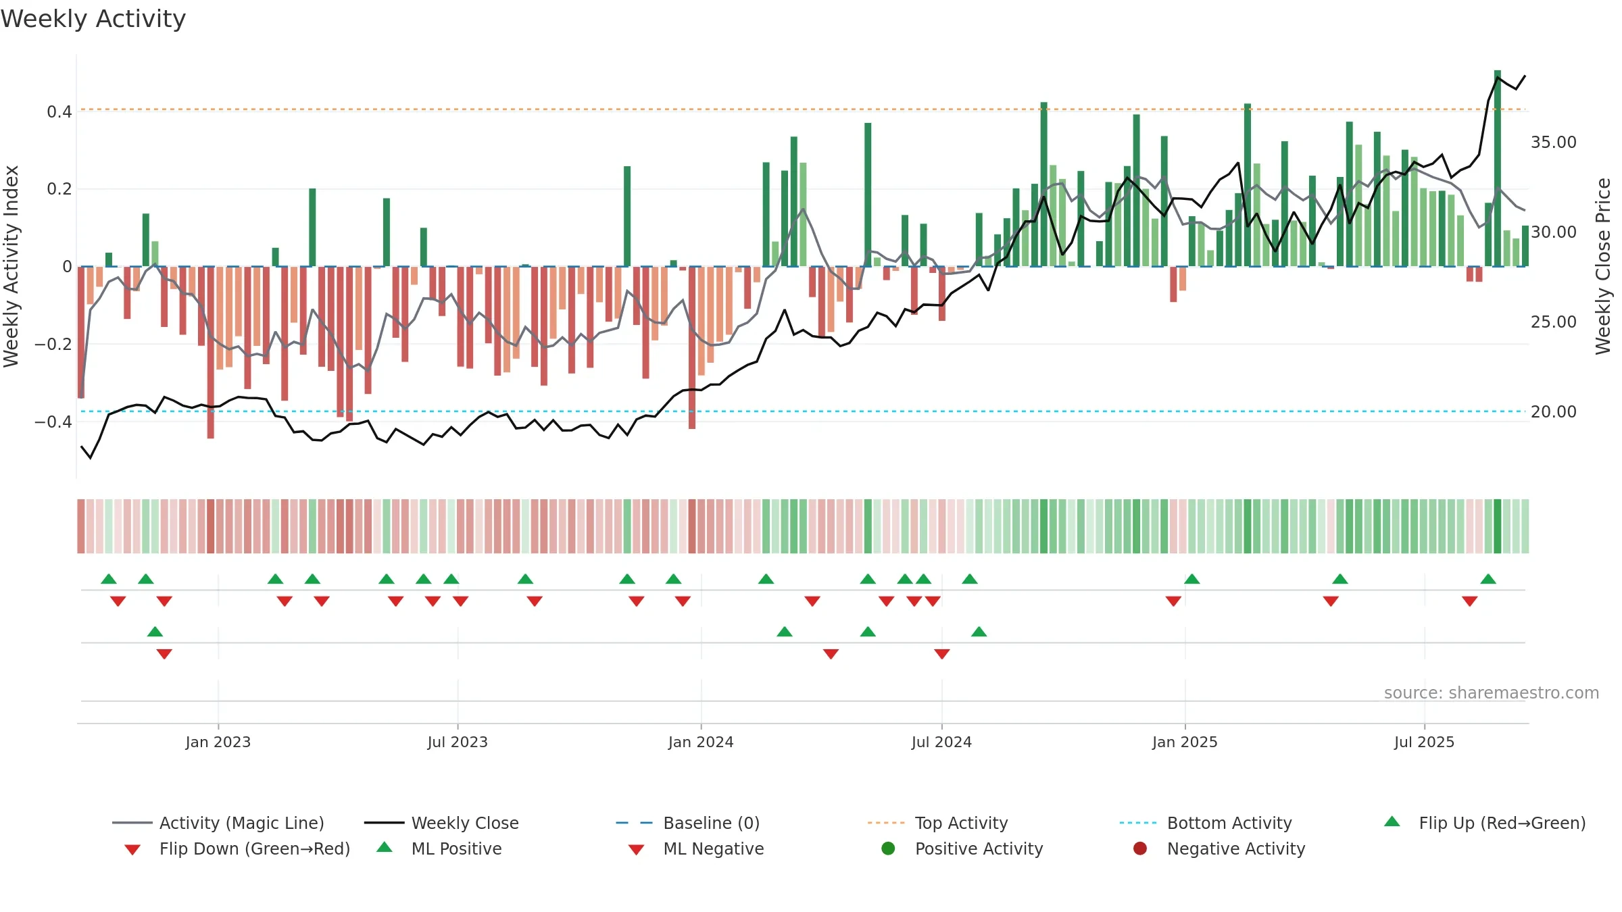The height and width of the screenshot is (912, 1622).
Task: Click the Bottom Activity cyan dotted swatch
Action: point(1138,823)
